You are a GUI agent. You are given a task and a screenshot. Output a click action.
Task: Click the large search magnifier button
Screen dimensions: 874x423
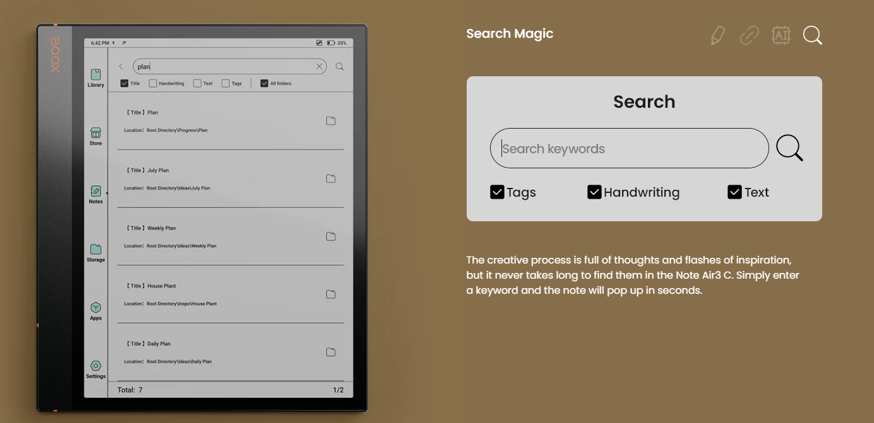pos(789,148)
